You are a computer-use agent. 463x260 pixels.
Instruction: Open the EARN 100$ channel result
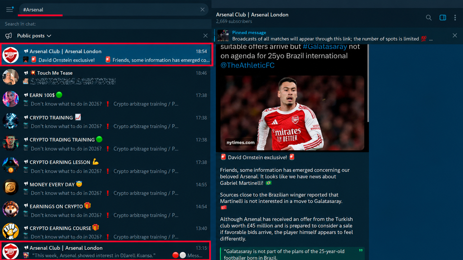coord(106,99)
